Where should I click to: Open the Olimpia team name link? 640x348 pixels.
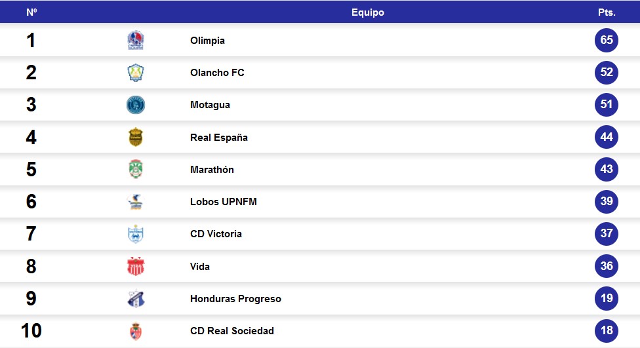[207, 41]
